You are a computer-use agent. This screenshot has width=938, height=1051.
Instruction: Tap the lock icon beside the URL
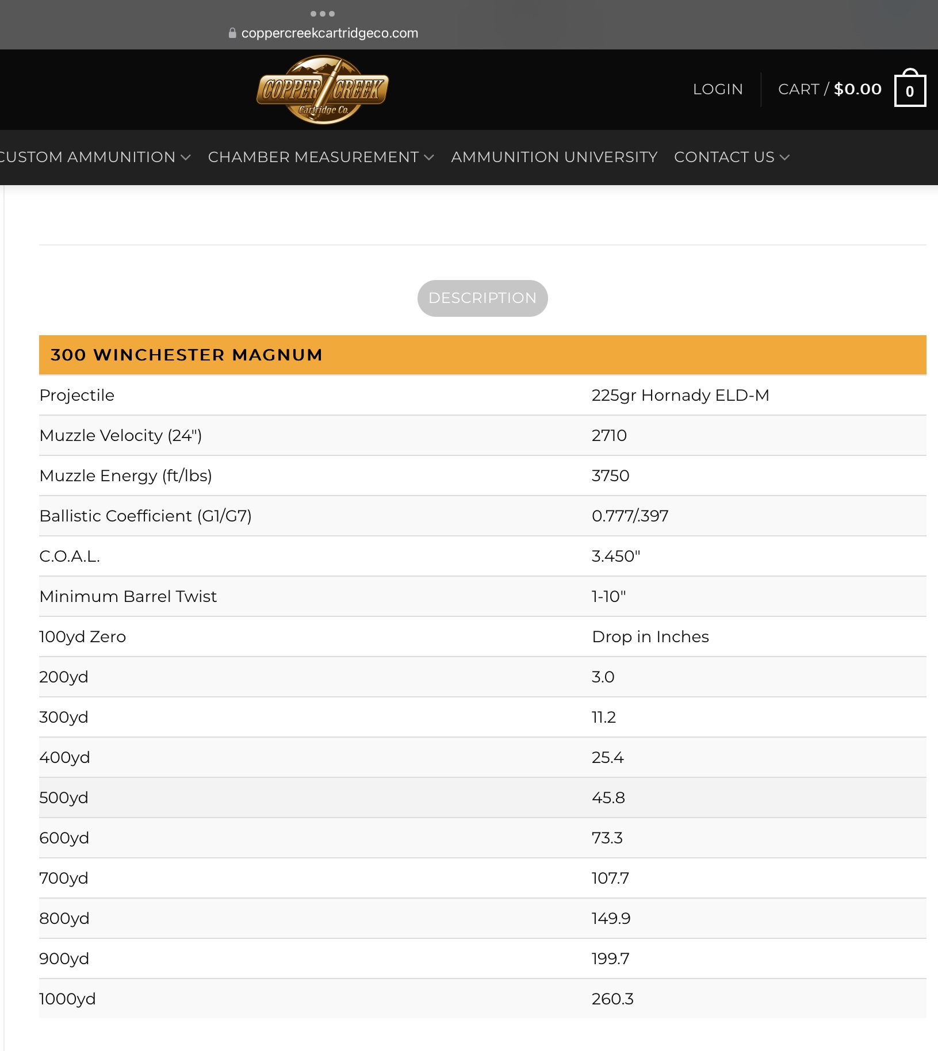coord(232,33)
